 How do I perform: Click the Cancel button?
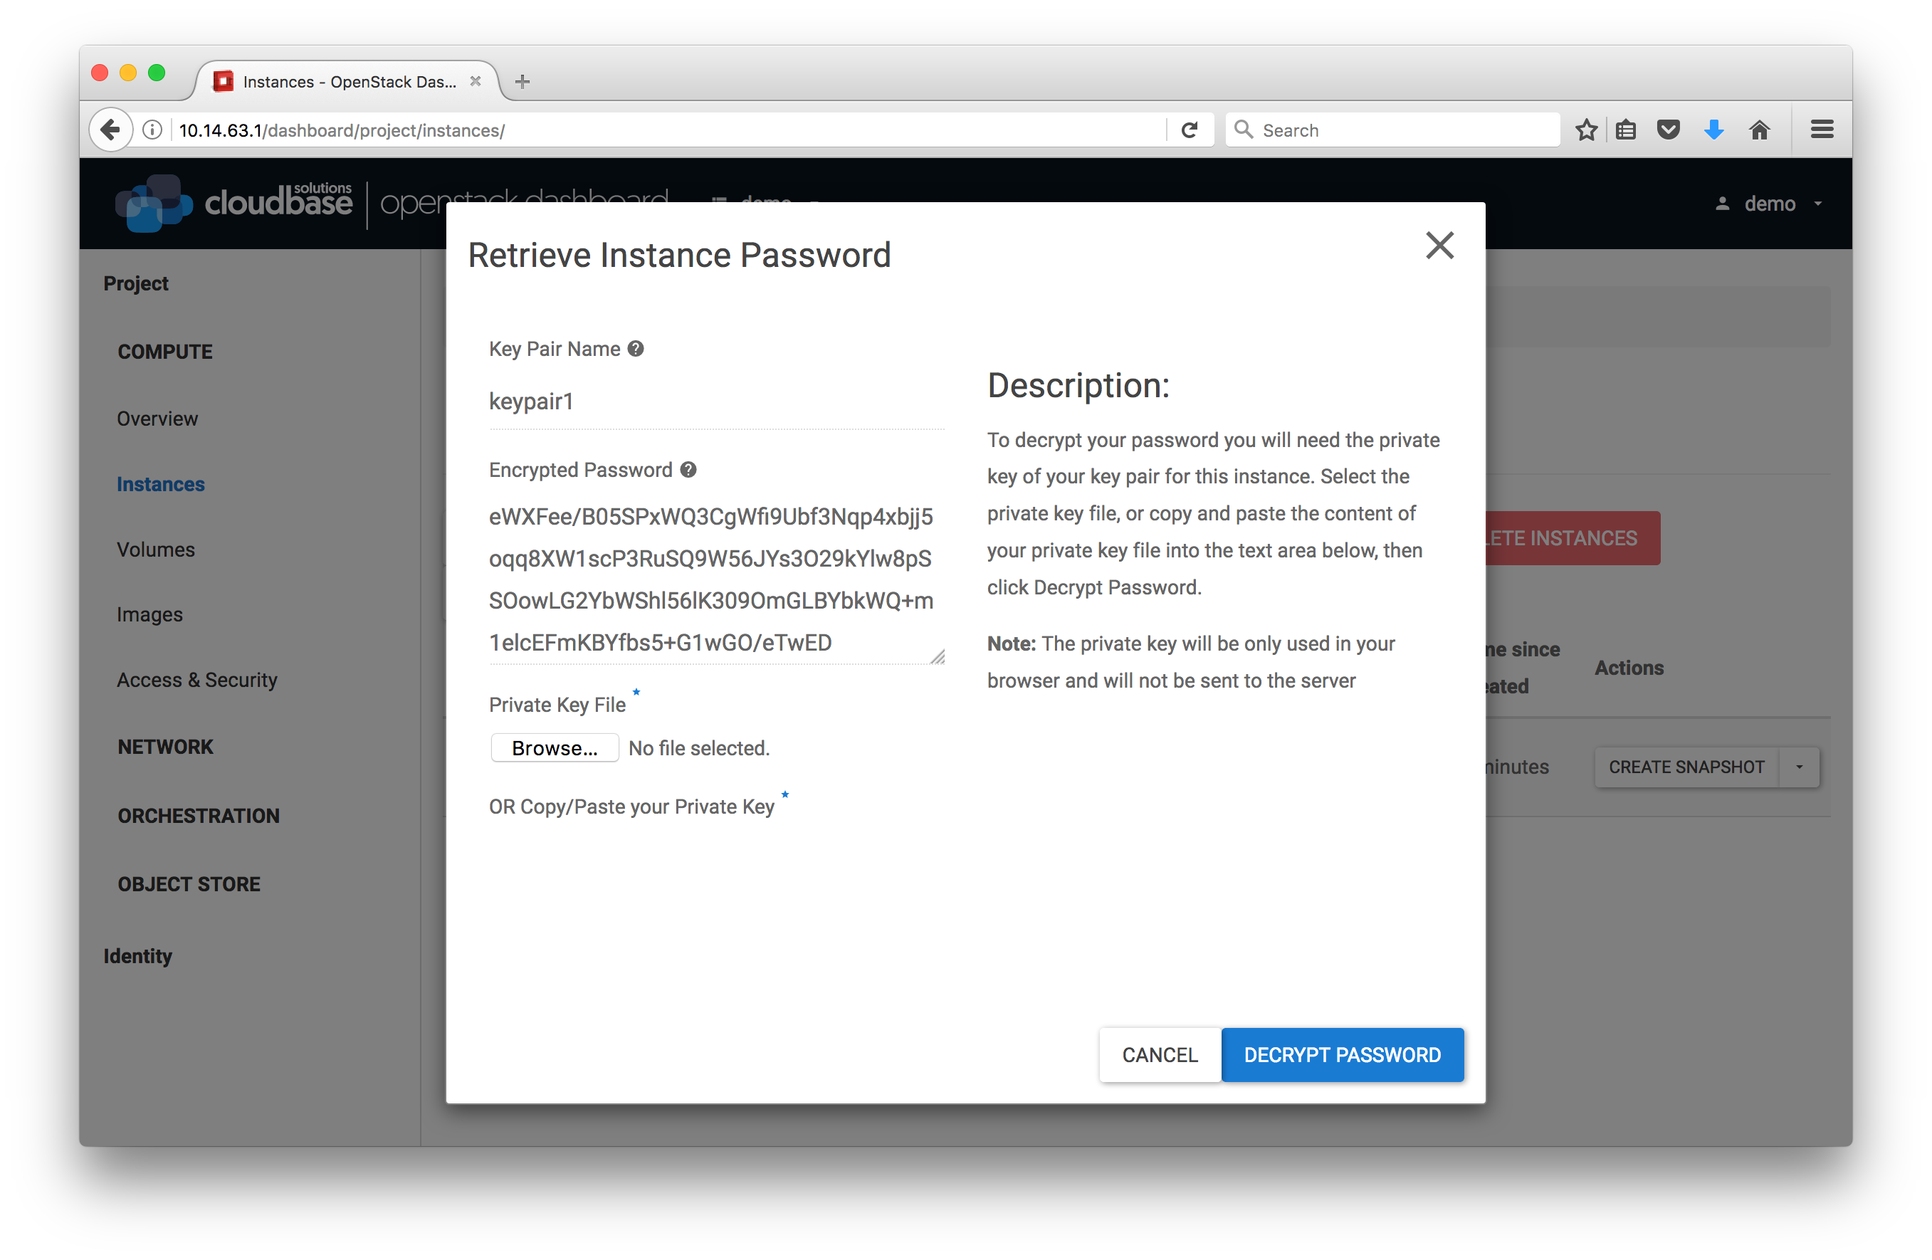[1160, 1056]
